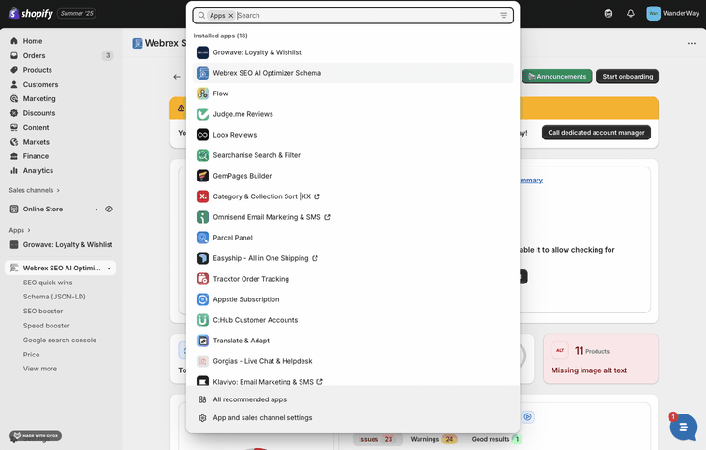Click the Issues 23 tab
Screen dimensions: 706x450
pyautogui.click(x=376, y=439)
